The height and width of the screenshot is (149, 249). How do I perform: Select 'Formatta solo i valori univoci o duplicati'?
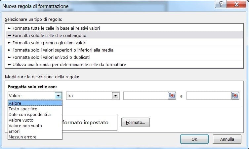(x=124, y=57)
